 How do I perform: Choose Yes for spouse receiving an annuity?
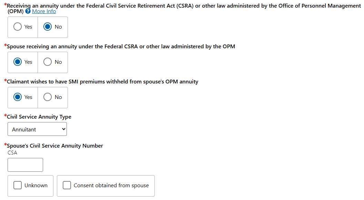(18, 62)
